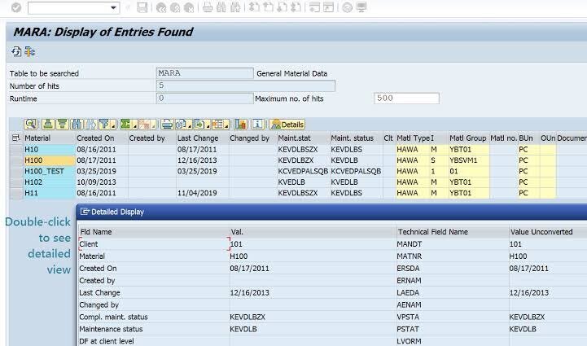Expand the Set Filter dropdown arrow
Screen dimensions: 587x346
(x=112, y=126)
